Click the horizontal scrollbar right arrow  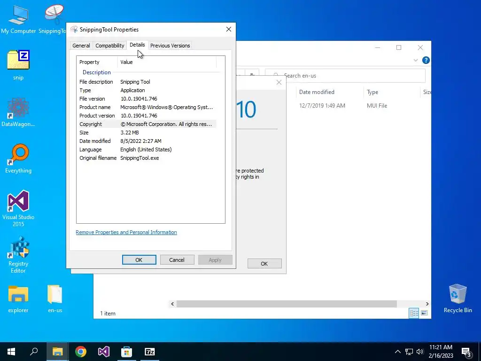[x=427, y=304]
